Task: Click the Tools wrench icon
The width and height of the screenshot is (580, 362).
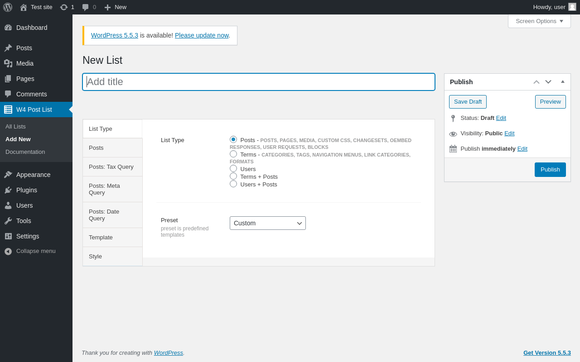Action: (x=8, y=221)
